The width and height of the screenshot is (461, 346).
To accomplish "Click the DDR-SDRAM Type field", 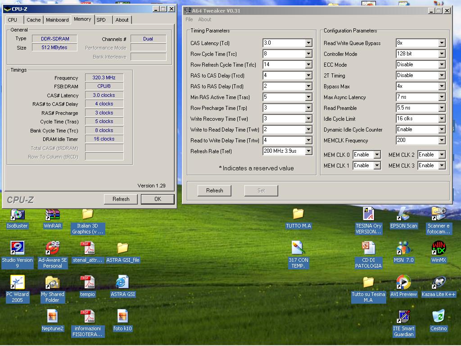I will click(54, 39).
